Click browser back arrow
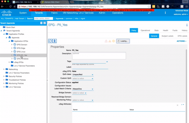This screenshot has width=189, height=123. coord(2,6)
